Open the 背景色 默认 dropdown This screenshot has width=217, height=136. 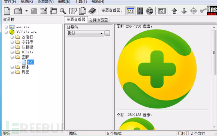tap(86, 33)
